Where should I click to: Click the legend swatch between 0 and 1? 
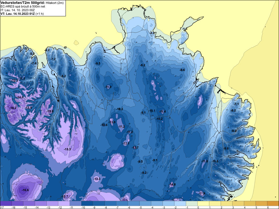tap(203, 203)
